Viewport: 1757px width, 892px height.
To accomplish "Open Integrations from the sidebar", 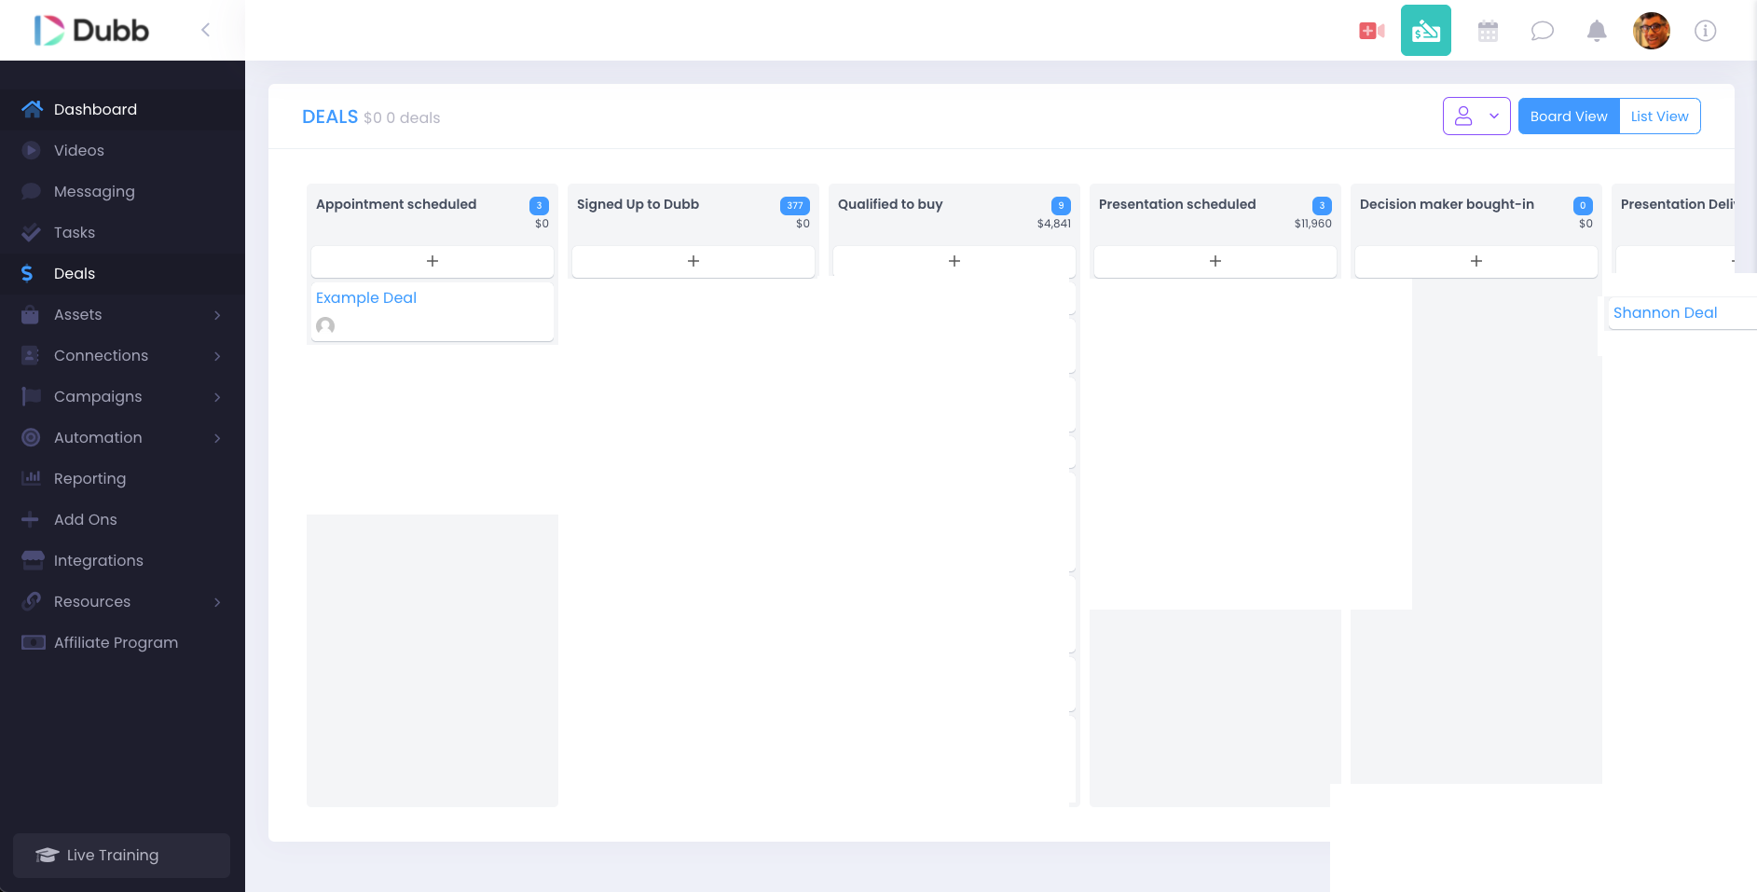I will coord(98,560).
